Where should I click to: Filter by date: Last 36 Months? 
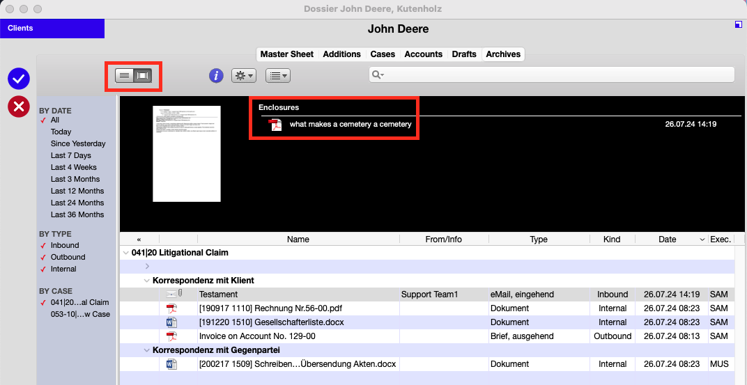(77, 214)
